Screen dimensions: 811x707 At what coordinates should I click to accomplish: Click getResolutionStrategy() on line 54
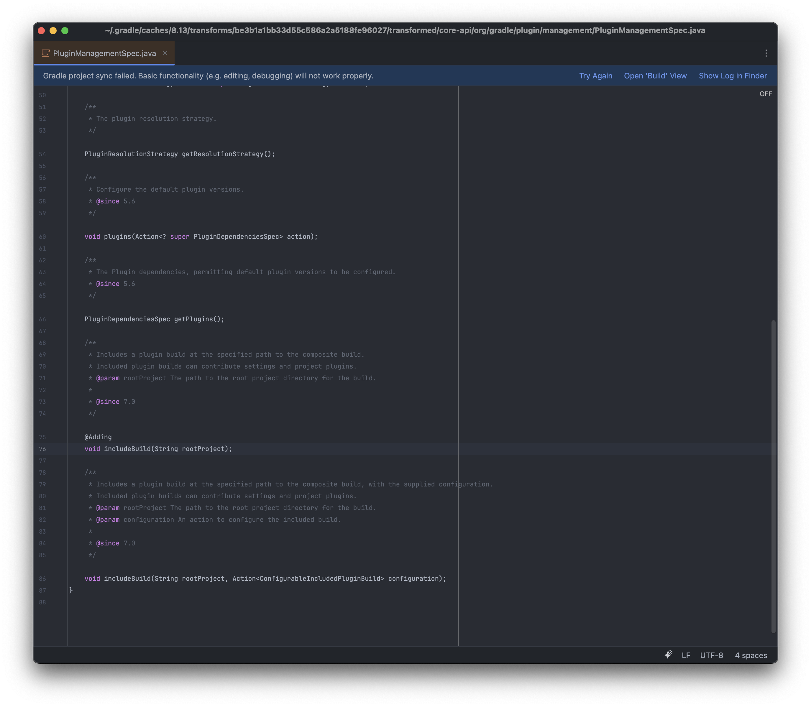click(226, 154)
